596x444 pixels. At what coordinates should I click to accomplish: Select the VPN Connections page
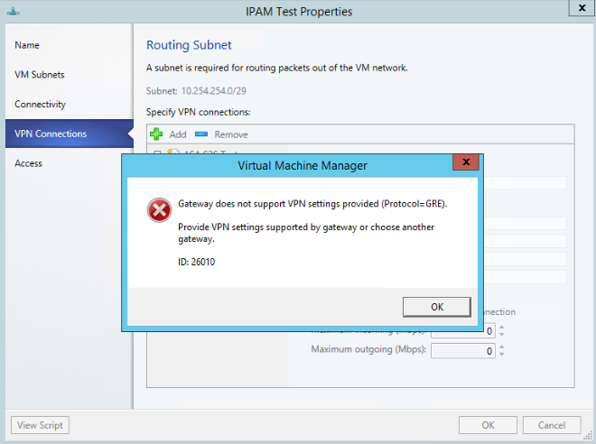51,134
